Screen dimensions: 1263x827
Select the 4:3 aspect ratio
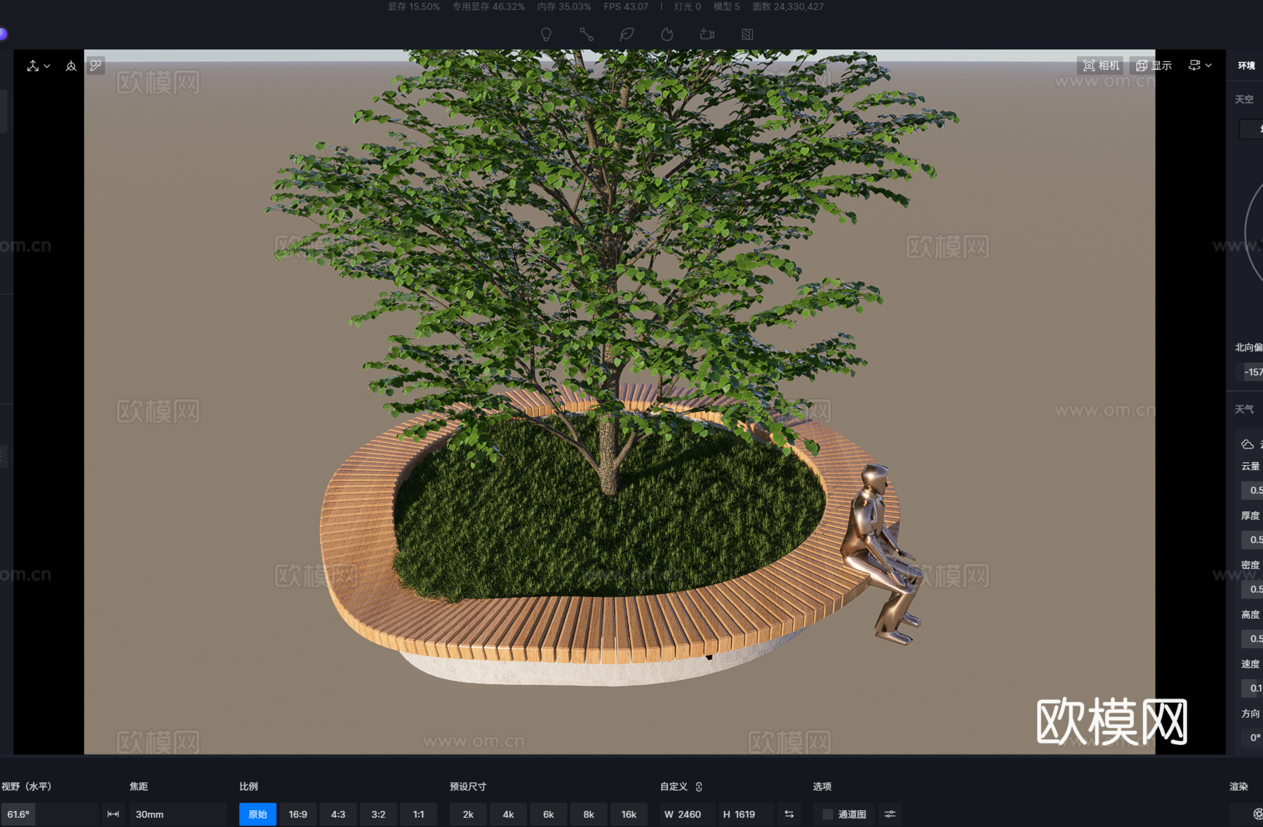coord(338,814)
